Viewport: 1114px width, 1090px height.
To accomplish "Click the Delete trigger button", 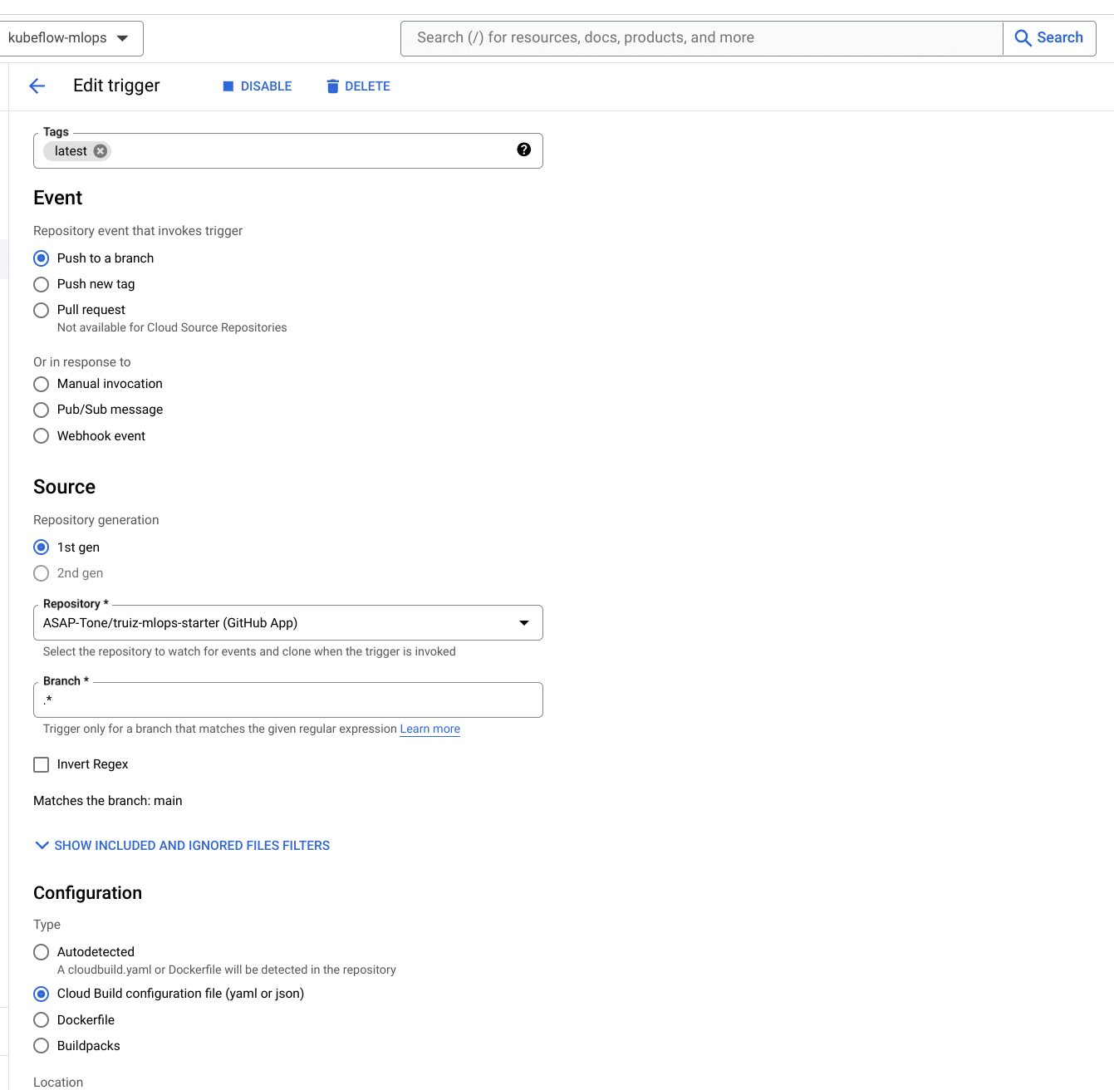I will (x=358, y=86).
